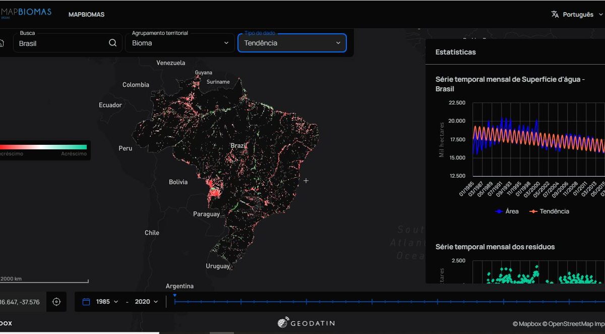Click the search magnifier icon in Busca
The image size is (605, 334).
[112, 43]
